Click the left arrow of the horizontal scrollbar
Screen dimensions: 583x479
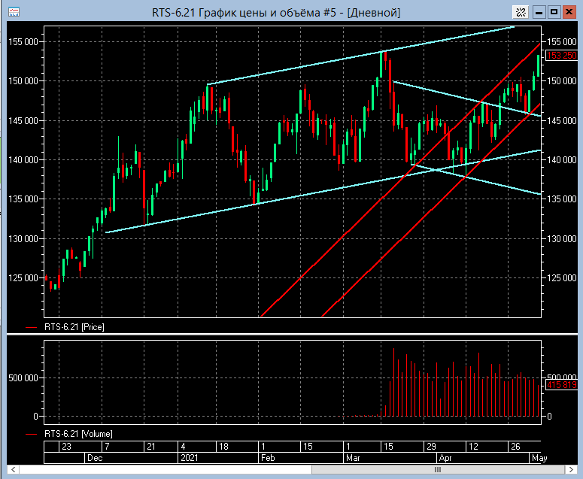pos(13,469)
